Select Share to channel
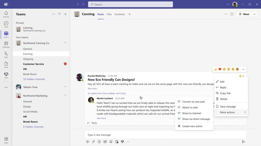The image size is (261, 146). tap(194, 113)
